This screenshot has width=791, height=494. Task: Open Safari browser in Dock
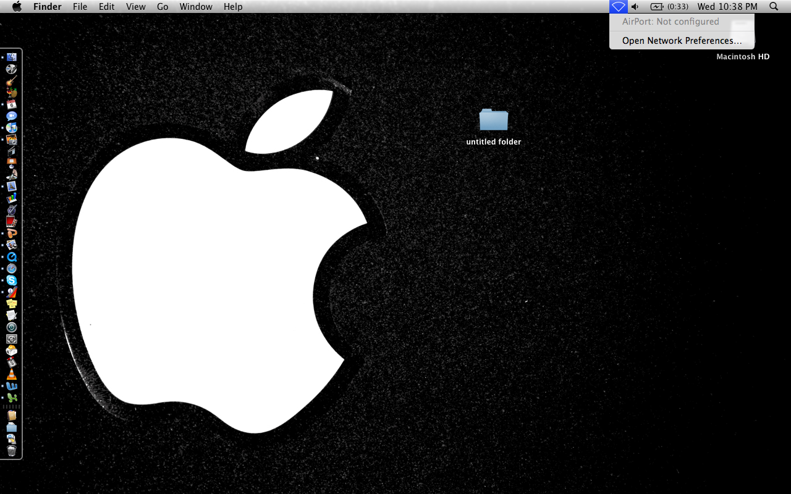[11, 269]
